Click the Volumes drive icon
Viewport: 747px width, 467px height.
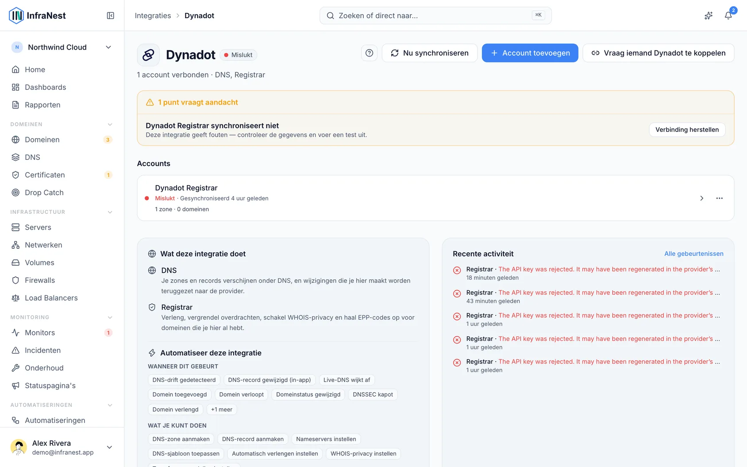click(x=15, y=262)
